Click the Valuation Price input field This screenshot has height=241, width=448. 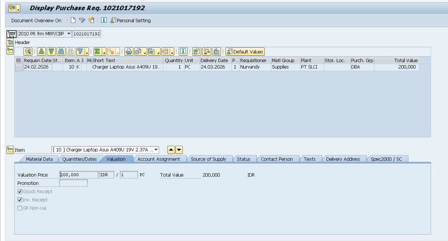tap(78, 175)
